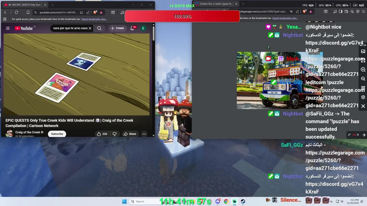Open a new tab in the YouTube window
367x206 pixels.
tap(52, 5)
